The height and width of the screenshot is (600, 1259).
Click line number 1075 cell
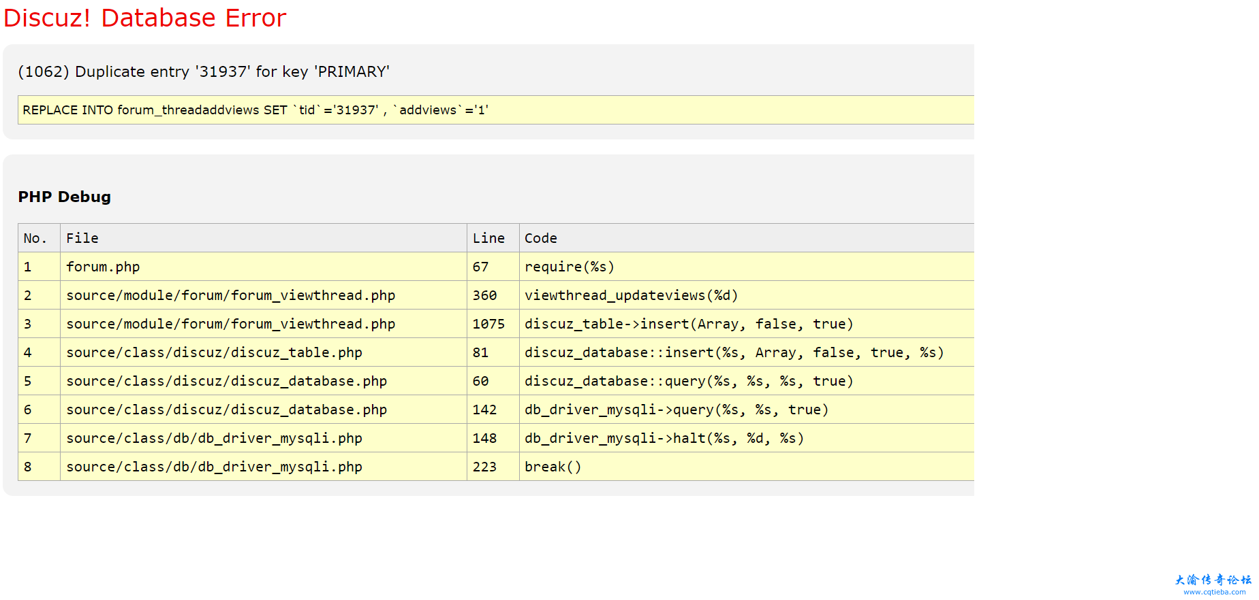click(x=493, y=324)
